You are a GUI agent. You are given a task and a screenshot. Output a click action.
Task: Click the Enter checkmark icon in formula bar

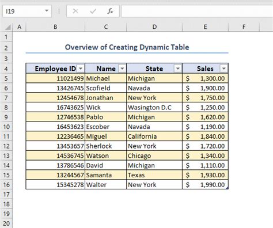click(x=93, y=11)
